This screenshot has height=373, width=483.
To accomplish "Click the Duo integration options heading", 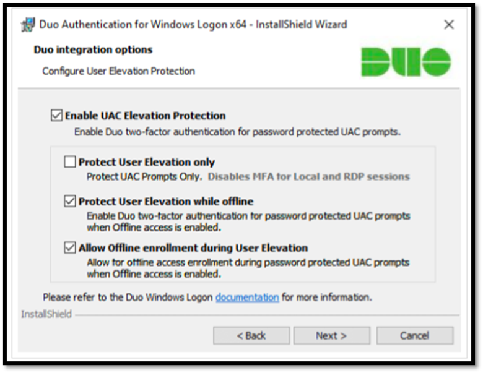I will click(x=93, y=49).
